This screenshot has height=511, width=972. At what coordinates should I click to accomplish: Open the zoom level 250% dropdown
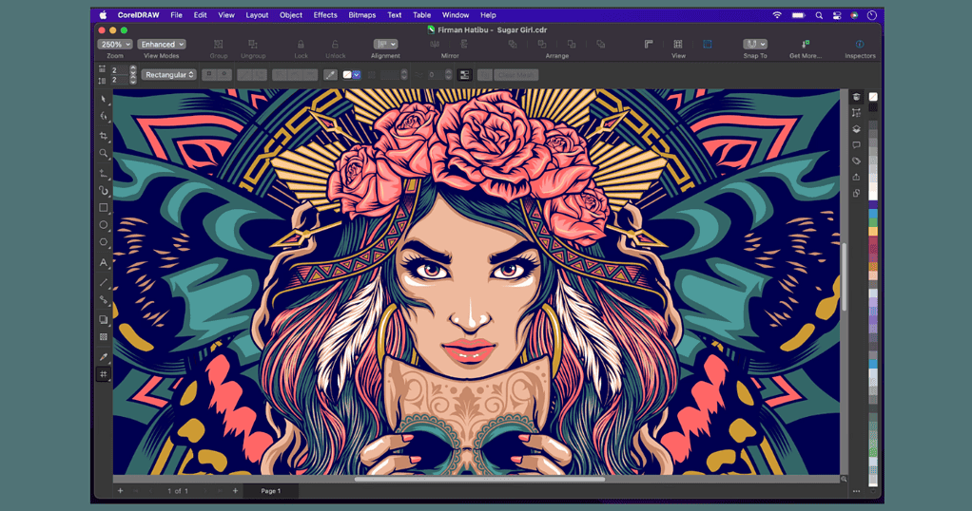click(114, 44)
